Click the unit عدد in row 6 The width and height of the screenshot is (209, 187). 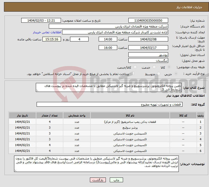point(77,151)
